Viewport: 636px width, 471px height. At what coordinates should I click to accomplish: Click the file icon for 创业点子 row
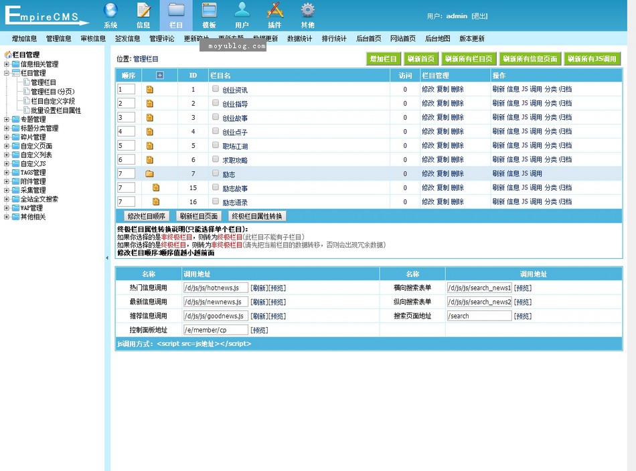pos(150,132)
